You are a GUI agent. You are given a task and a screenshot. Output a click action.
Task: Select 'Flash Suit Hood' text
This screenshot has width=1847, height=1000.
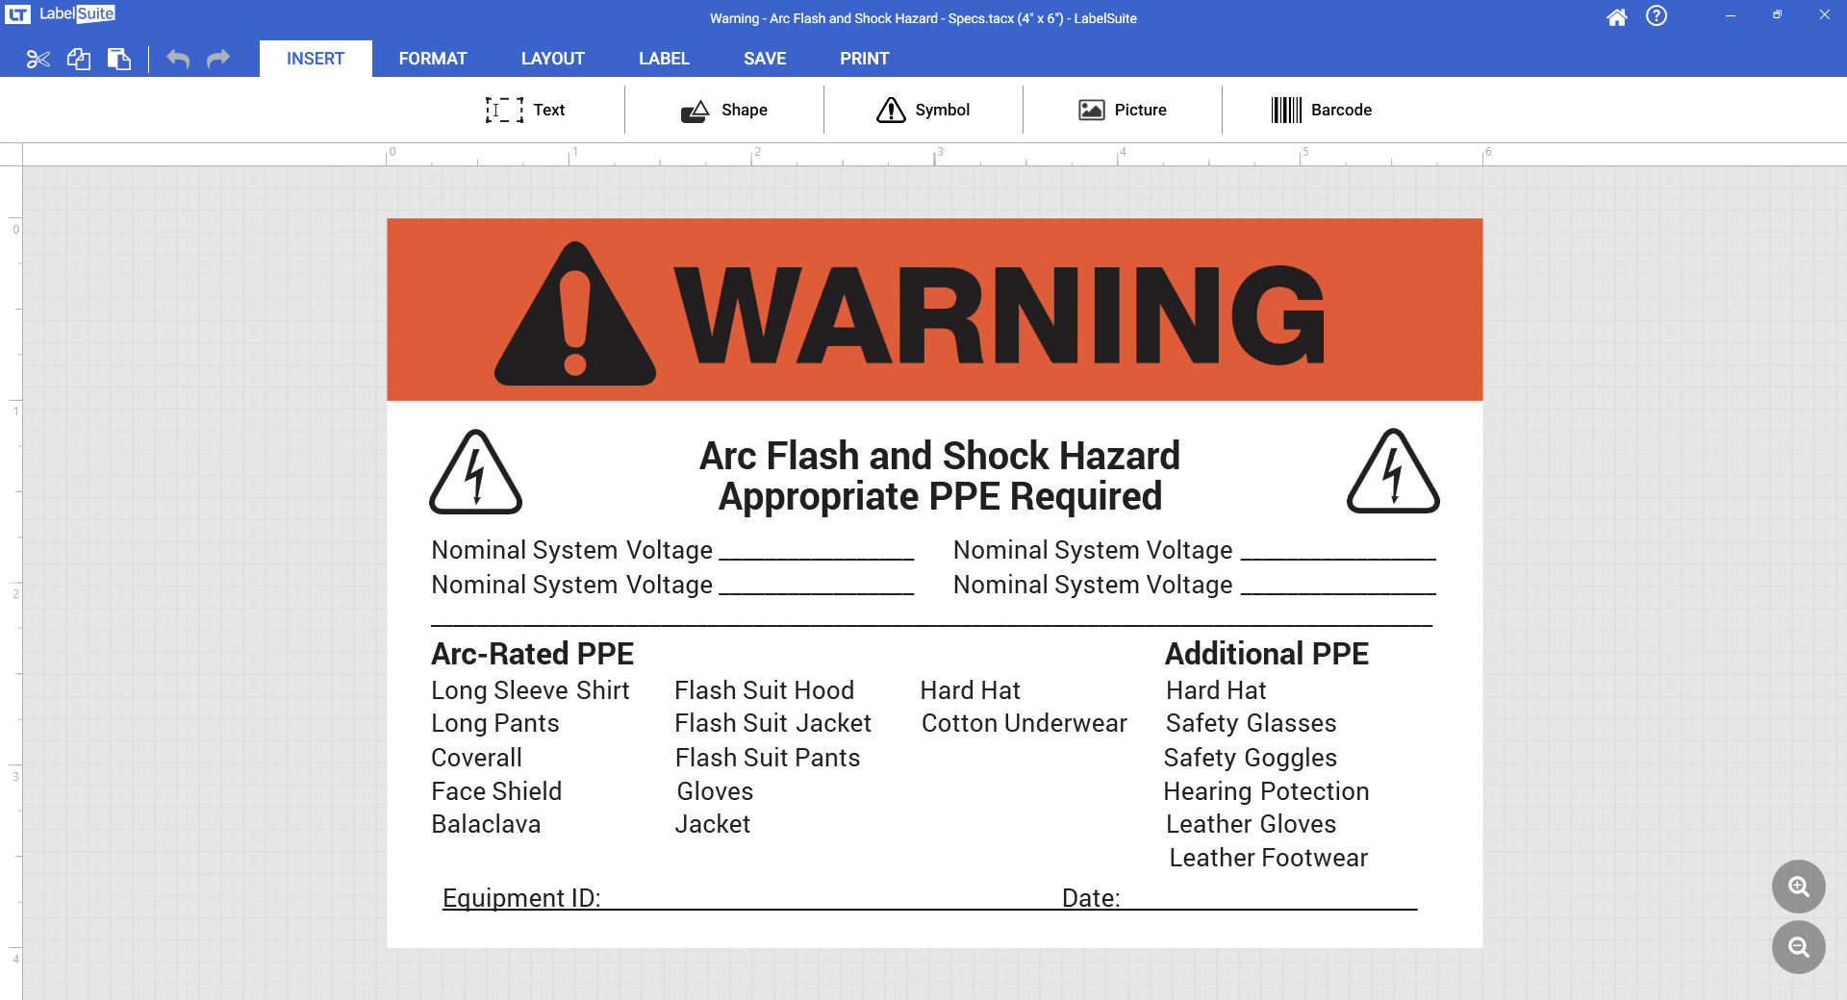click(764, 690)
